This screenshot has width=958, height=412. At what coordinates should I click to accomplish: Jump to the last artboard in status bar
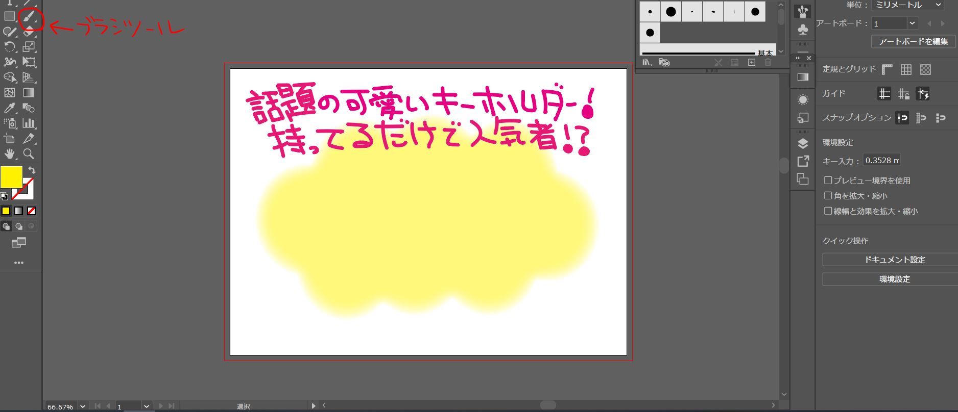coord(172,406)
